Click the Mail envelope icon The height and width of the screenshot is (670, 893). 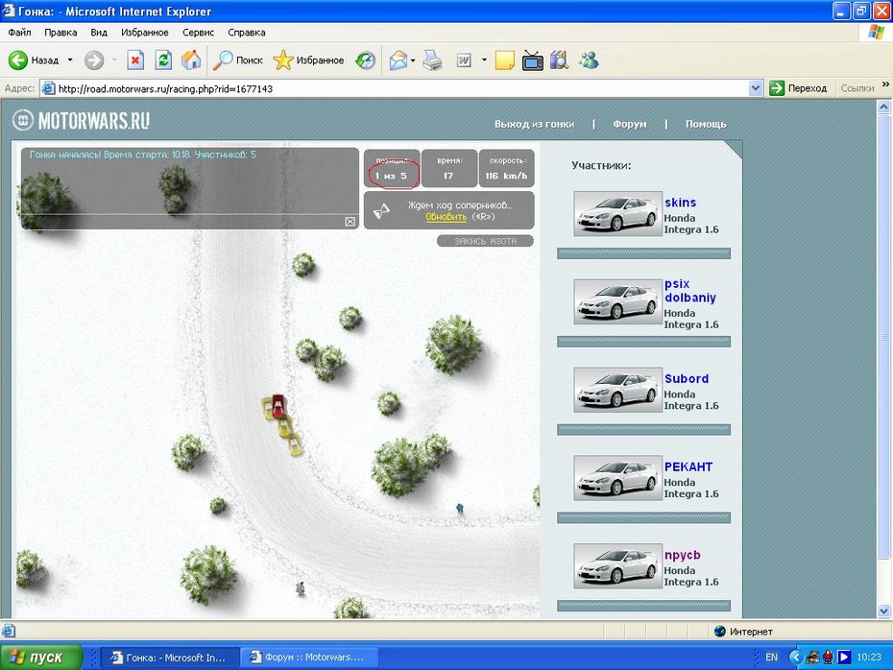(398, 60)
